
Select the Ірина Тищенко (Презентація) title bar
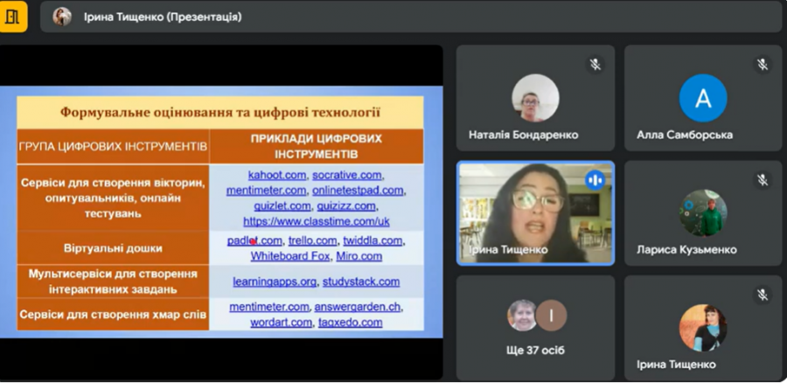coord(411,17)
